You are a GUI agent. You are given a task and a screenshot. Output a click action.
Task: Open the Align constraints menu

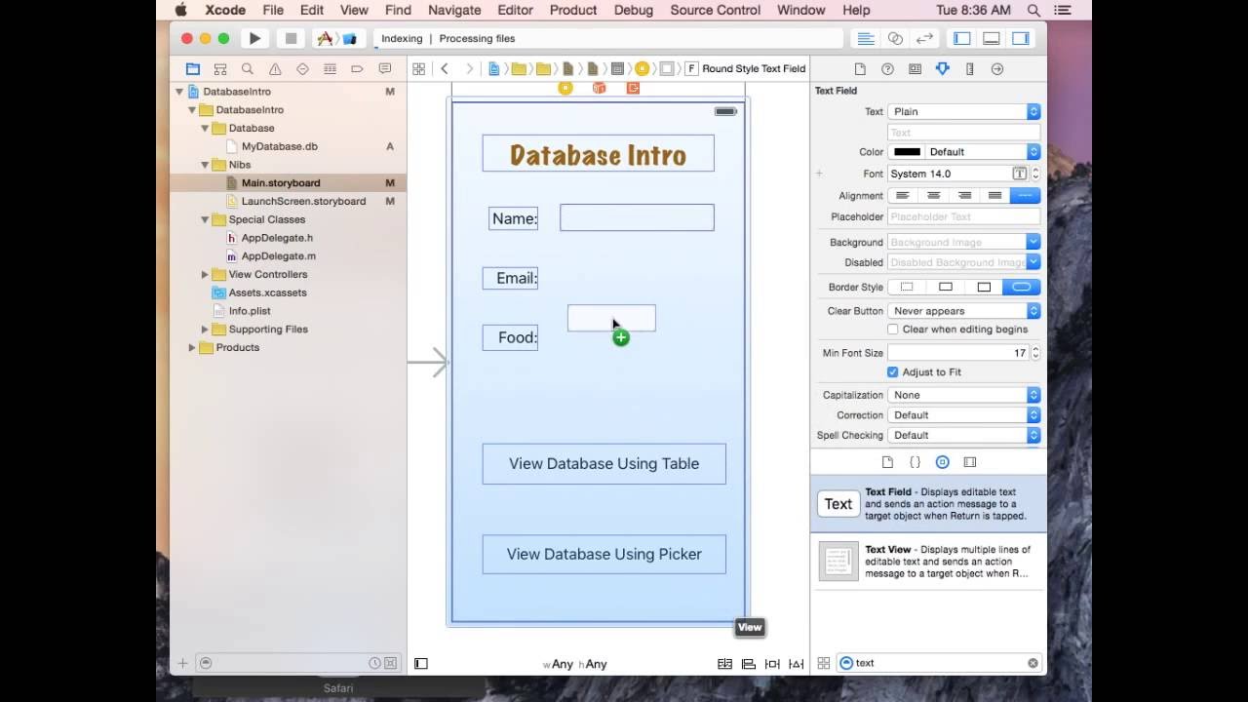click(748, 664)
